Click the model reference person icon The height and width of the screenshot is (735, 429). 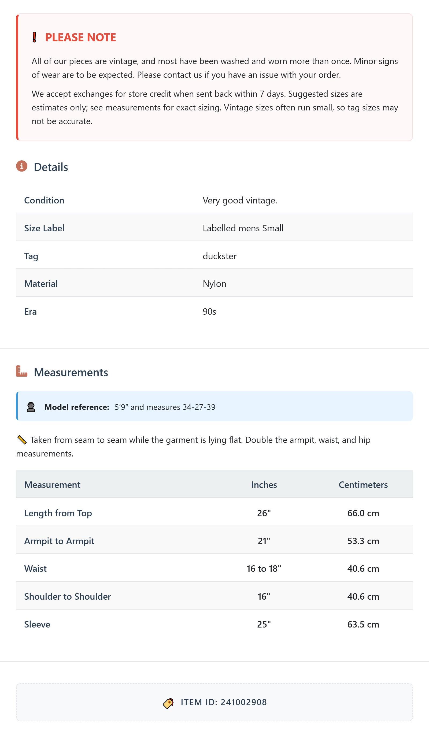coord(31,407)
